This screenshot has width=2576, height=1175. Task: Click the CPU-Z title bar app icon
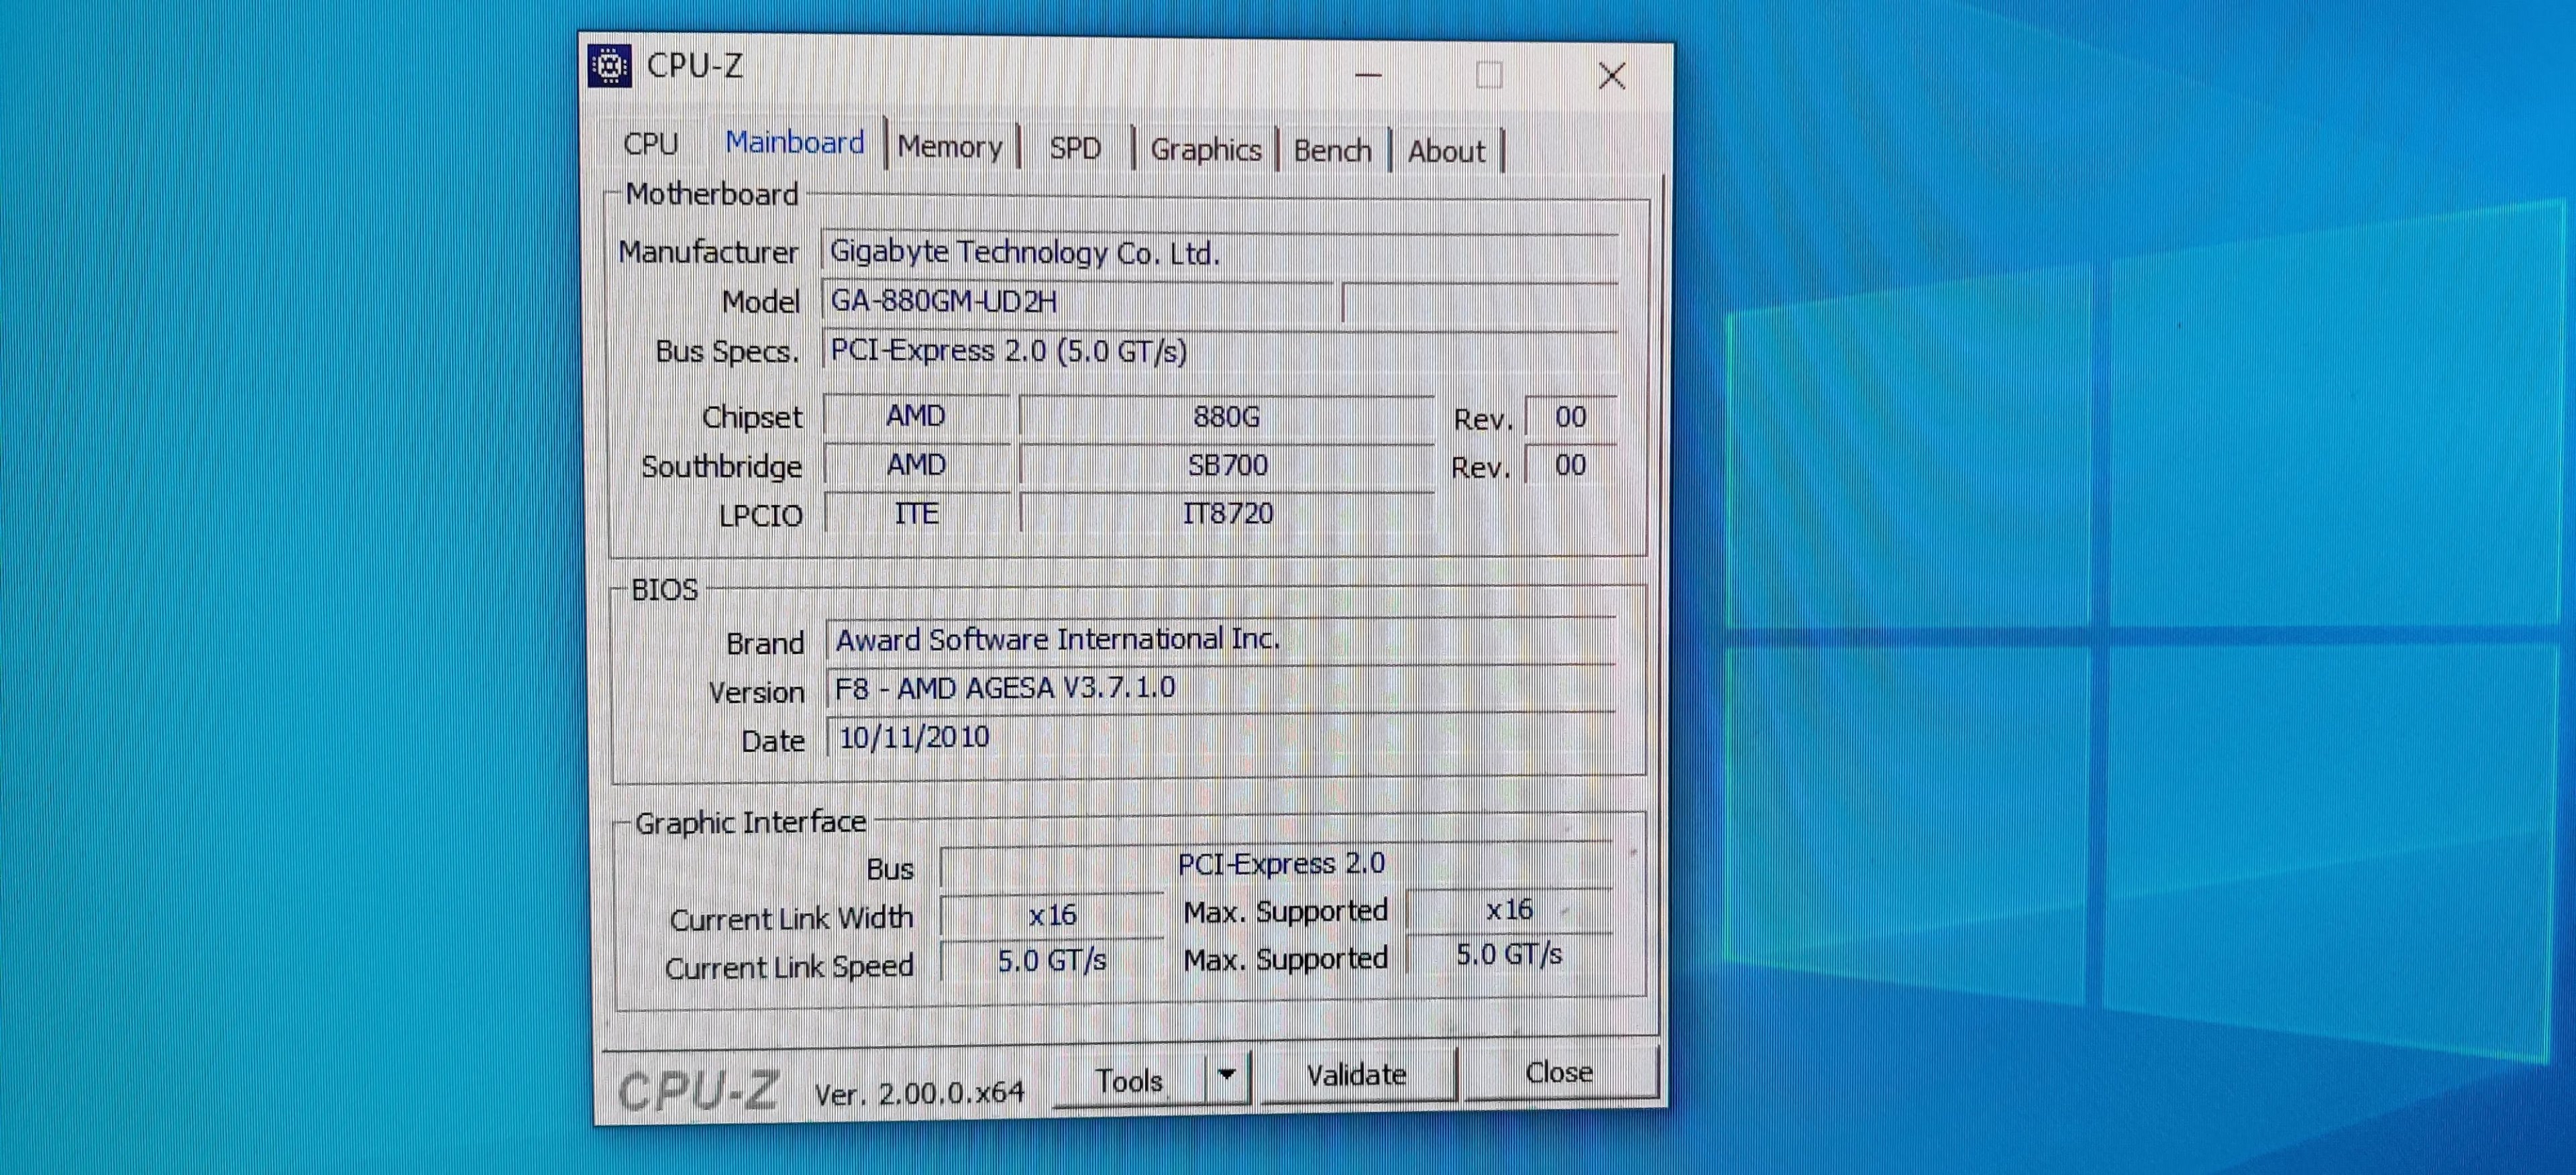(609, 67)
